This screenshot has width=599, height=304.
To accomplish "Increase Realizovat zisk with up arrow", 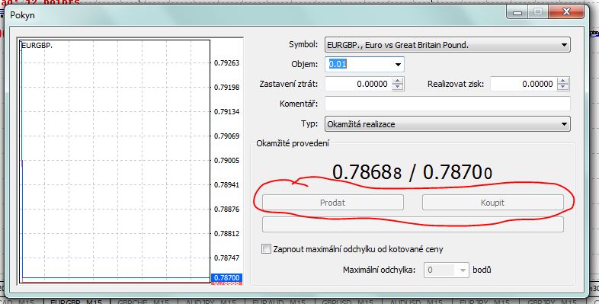I will [x=562, y=81].
